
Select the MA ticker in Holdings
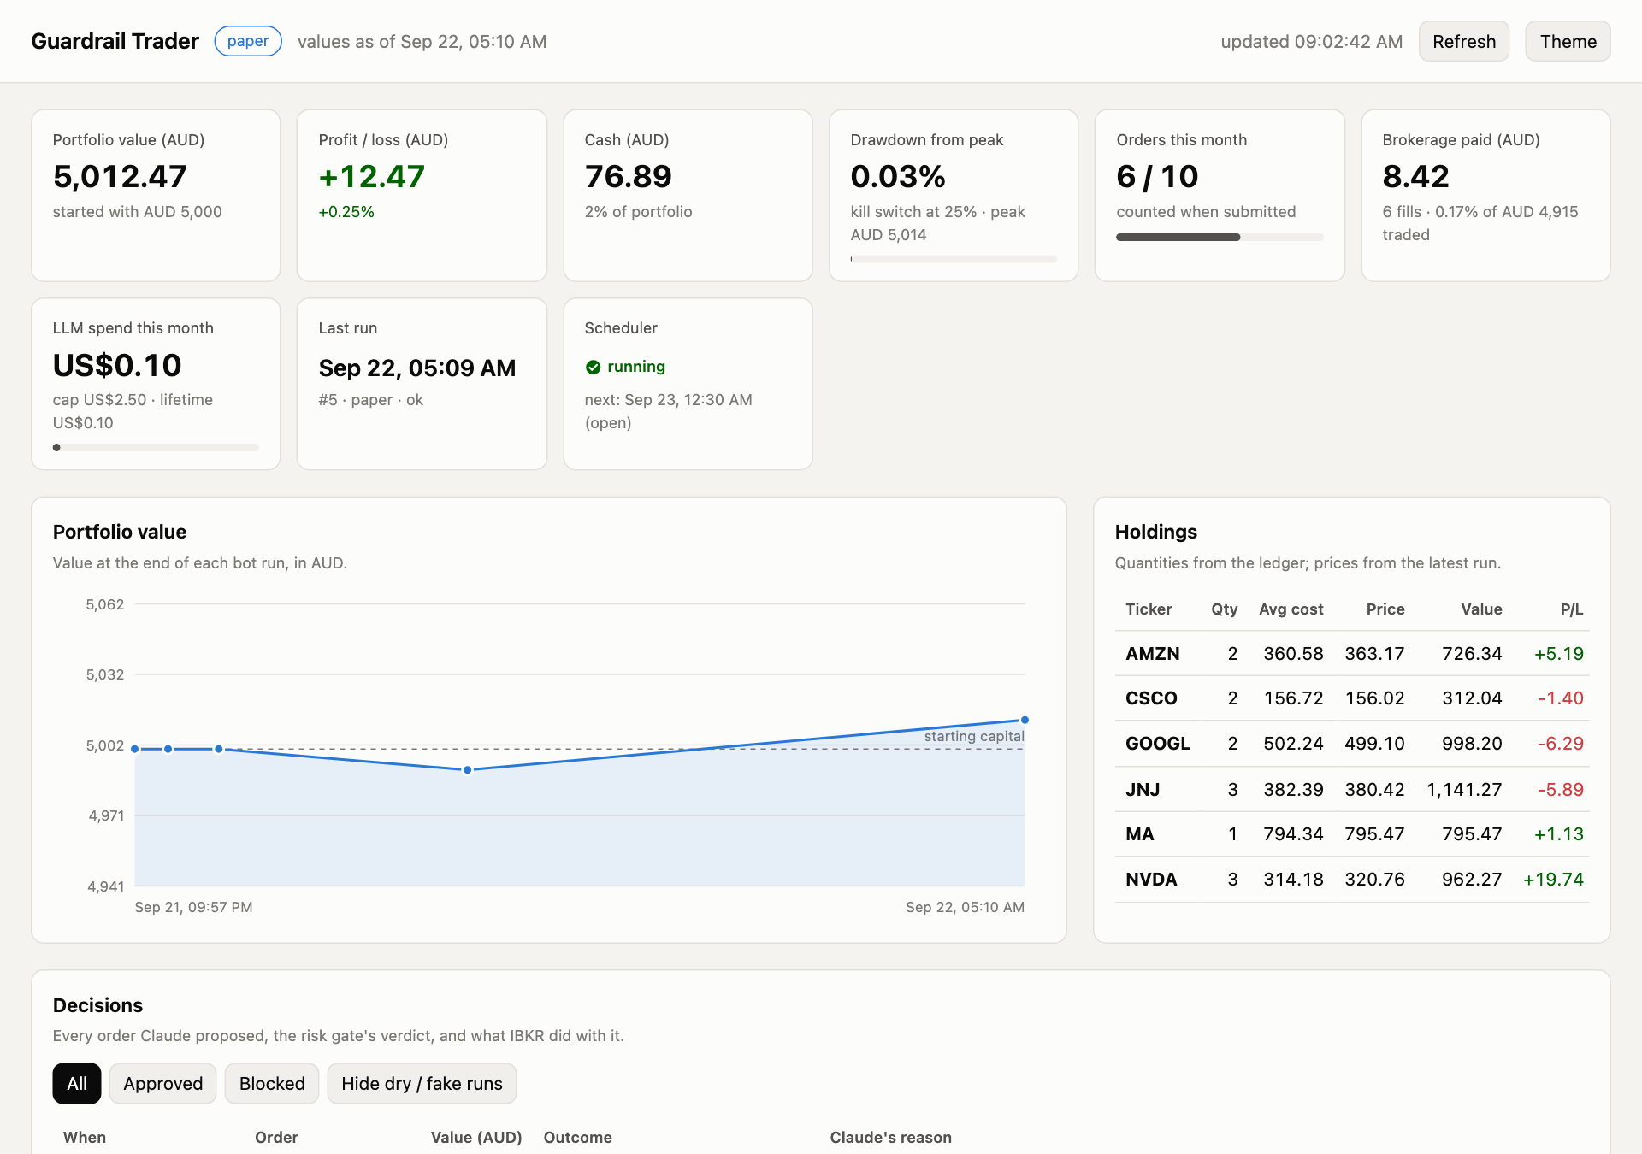pyautogui.click(x=1139, y=834)
